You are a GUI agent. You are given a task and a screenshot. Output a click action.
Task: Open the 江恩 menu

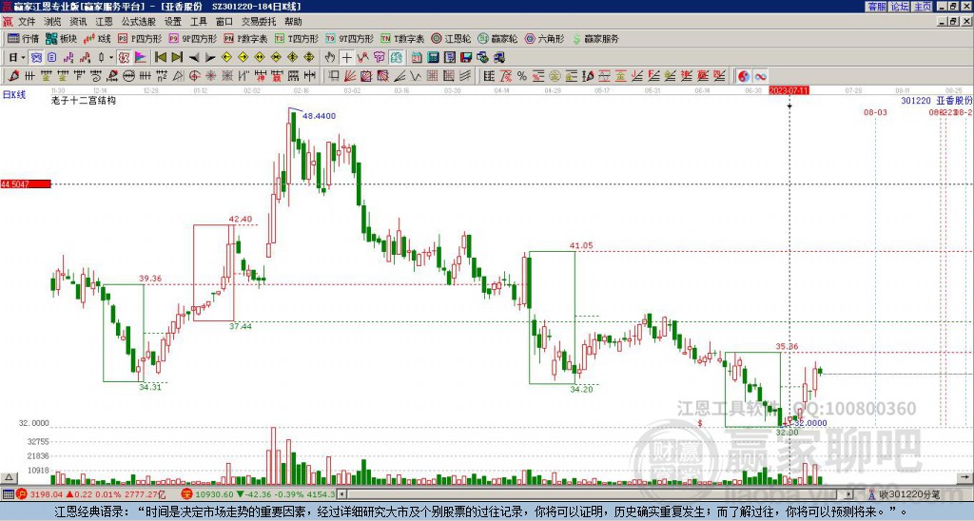104,22
